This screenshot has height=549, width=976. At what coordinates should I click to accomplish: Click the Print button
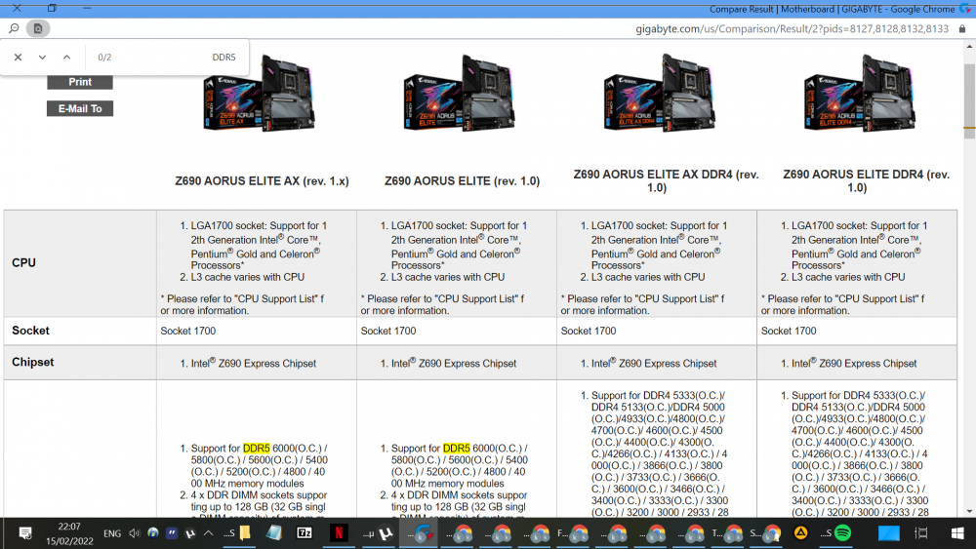pyautogui.click(x=80, y=82)
